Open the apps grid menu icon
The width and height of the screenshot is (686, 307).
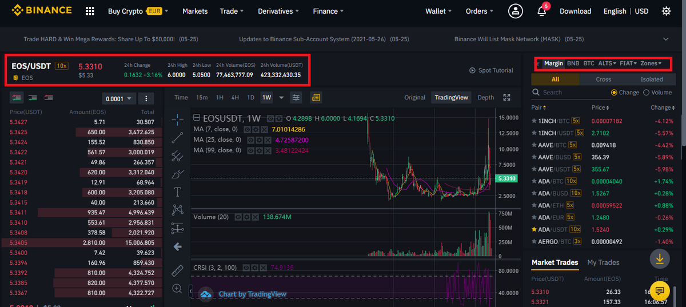point(90,11)
